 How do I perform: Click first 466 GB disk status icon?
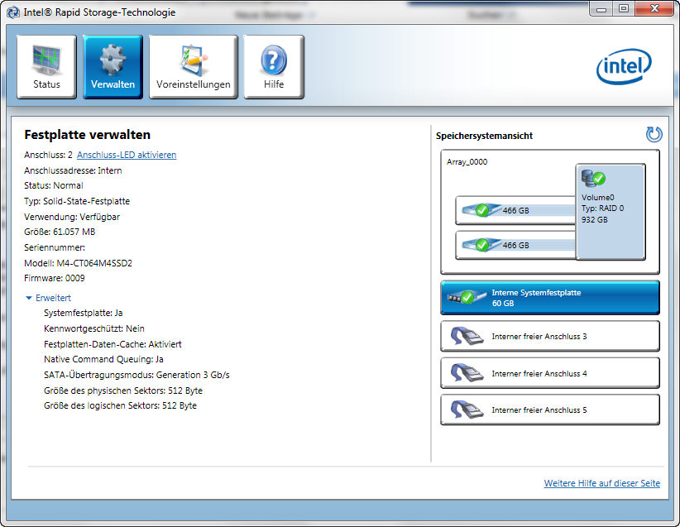(481, 210)
